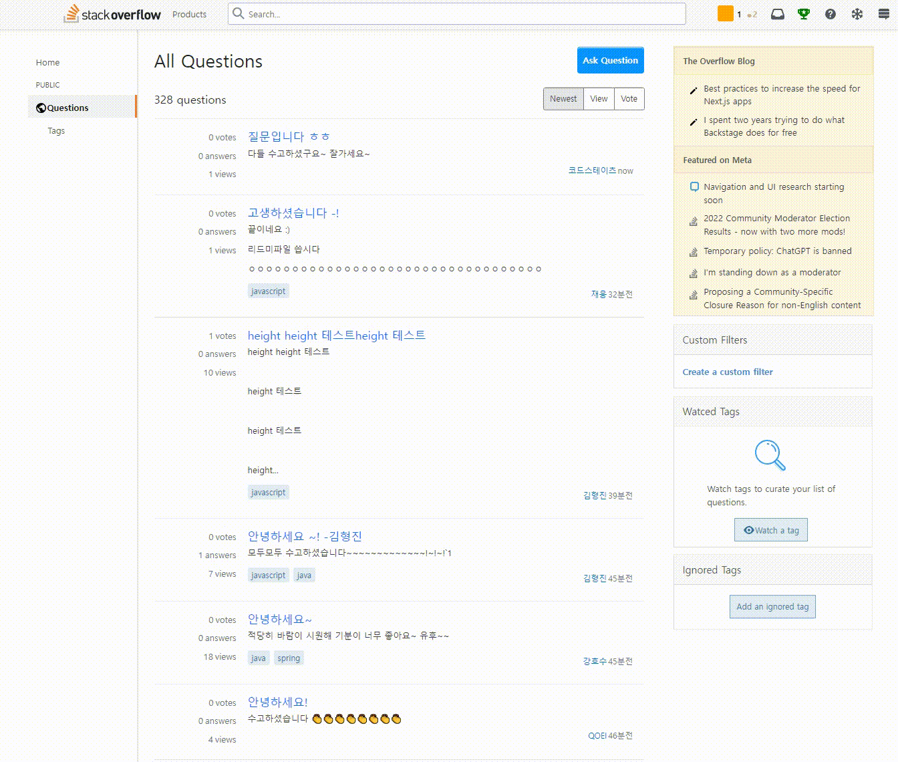Open the help question mark icon
The height and width of the screenshot is (762, 898).
831,14
